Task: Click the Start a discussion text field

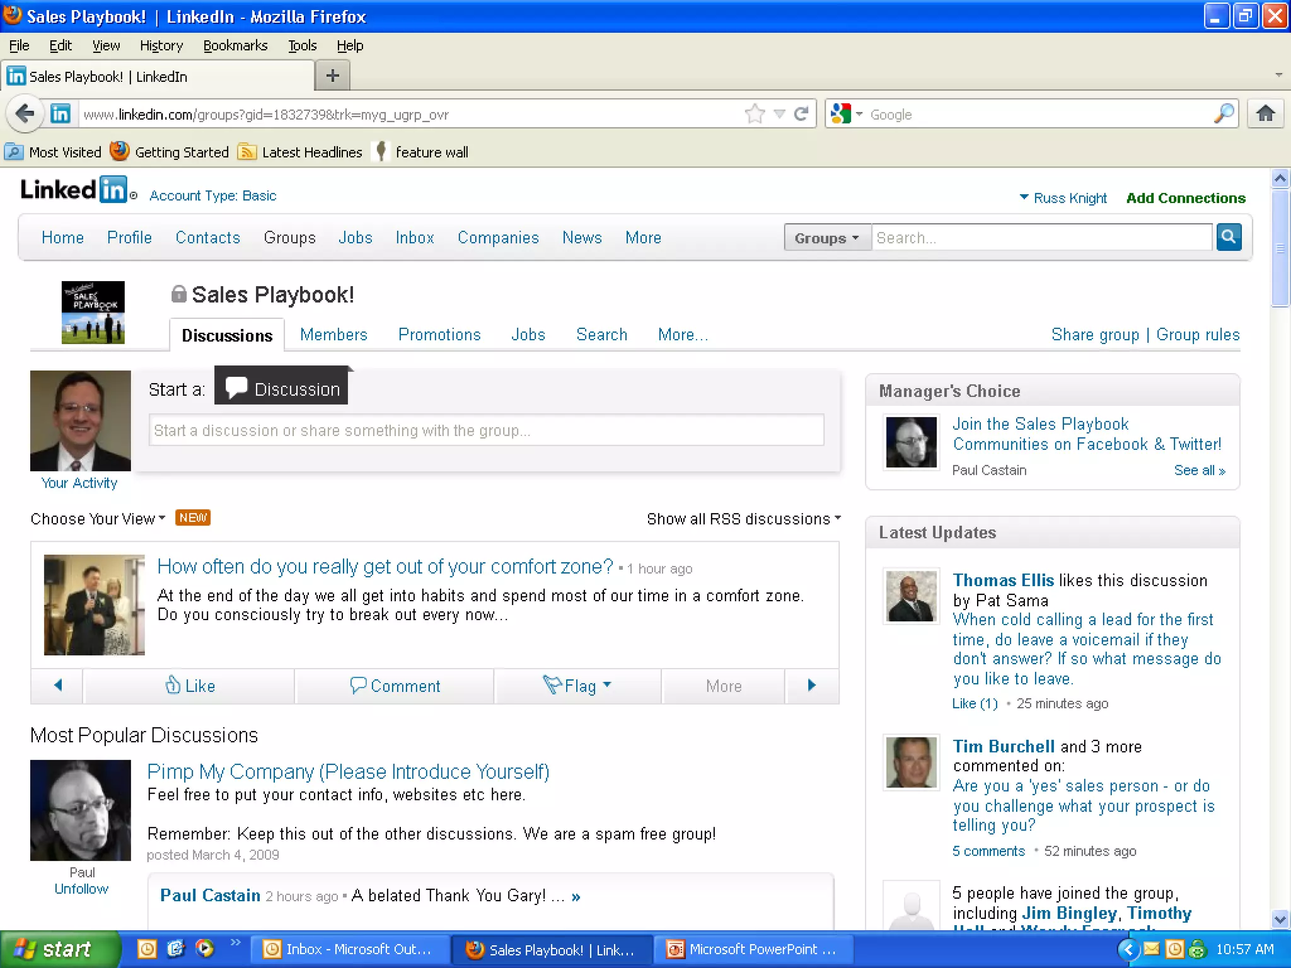Action: click(486, 430)
